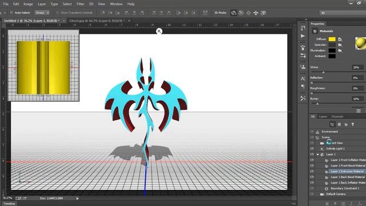The image size is (366, 206).
Task: Hide Layer 1 Extrusion Material
Action: click(x=312, y=172)
